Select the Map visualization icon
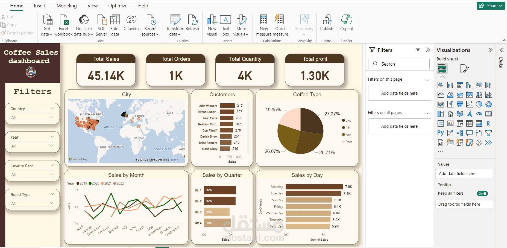Viewport: 507px width, 248px height. (450, 114)
